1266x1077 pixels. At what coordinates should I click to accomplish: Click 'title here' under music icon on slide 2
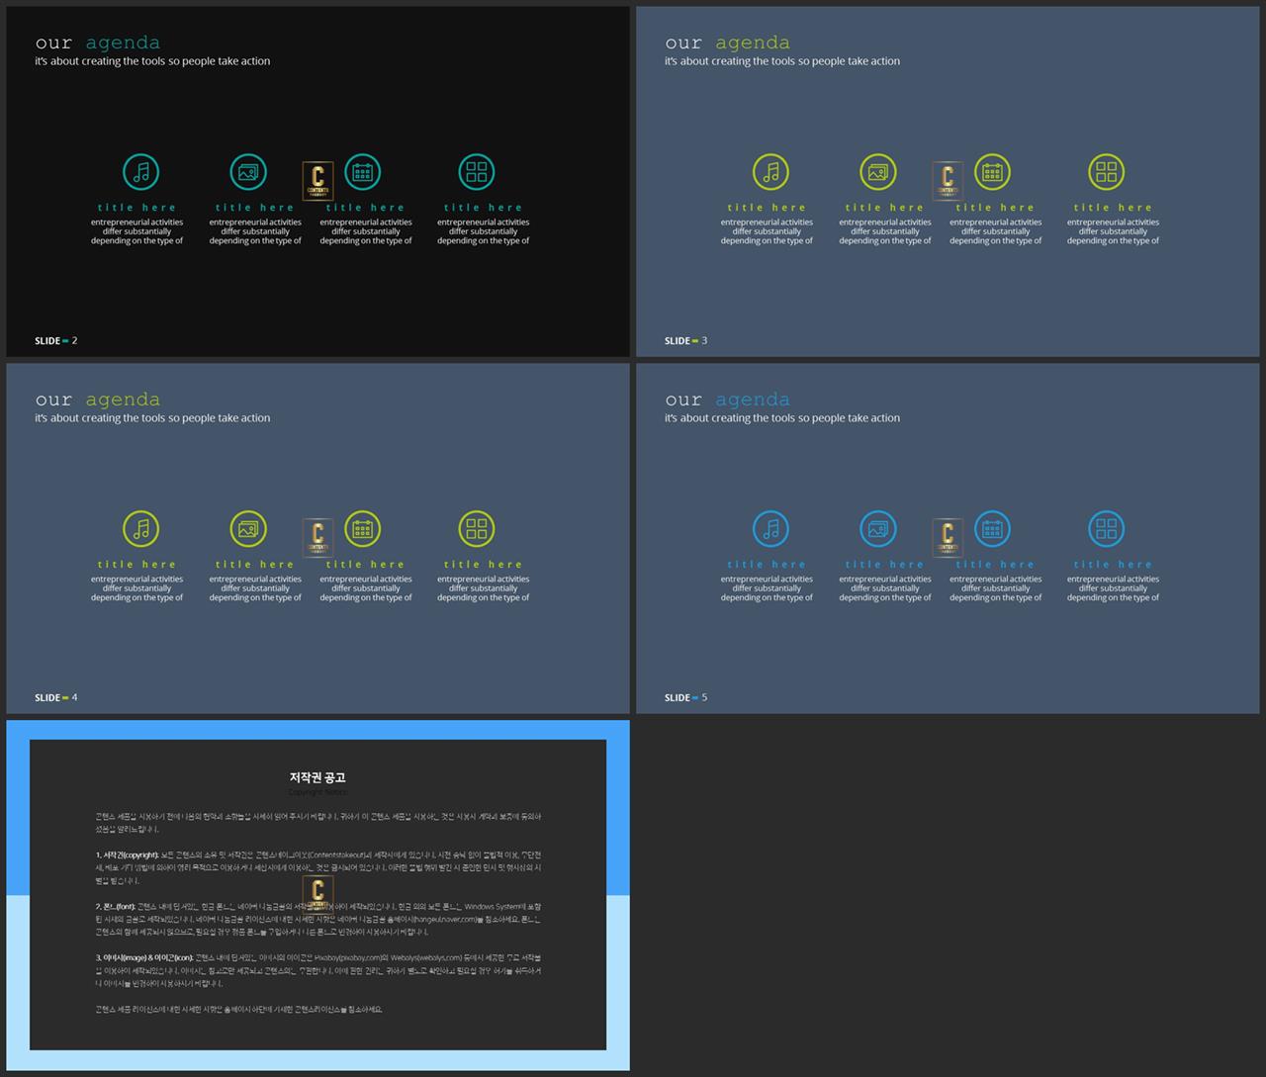tap(137, 208)
